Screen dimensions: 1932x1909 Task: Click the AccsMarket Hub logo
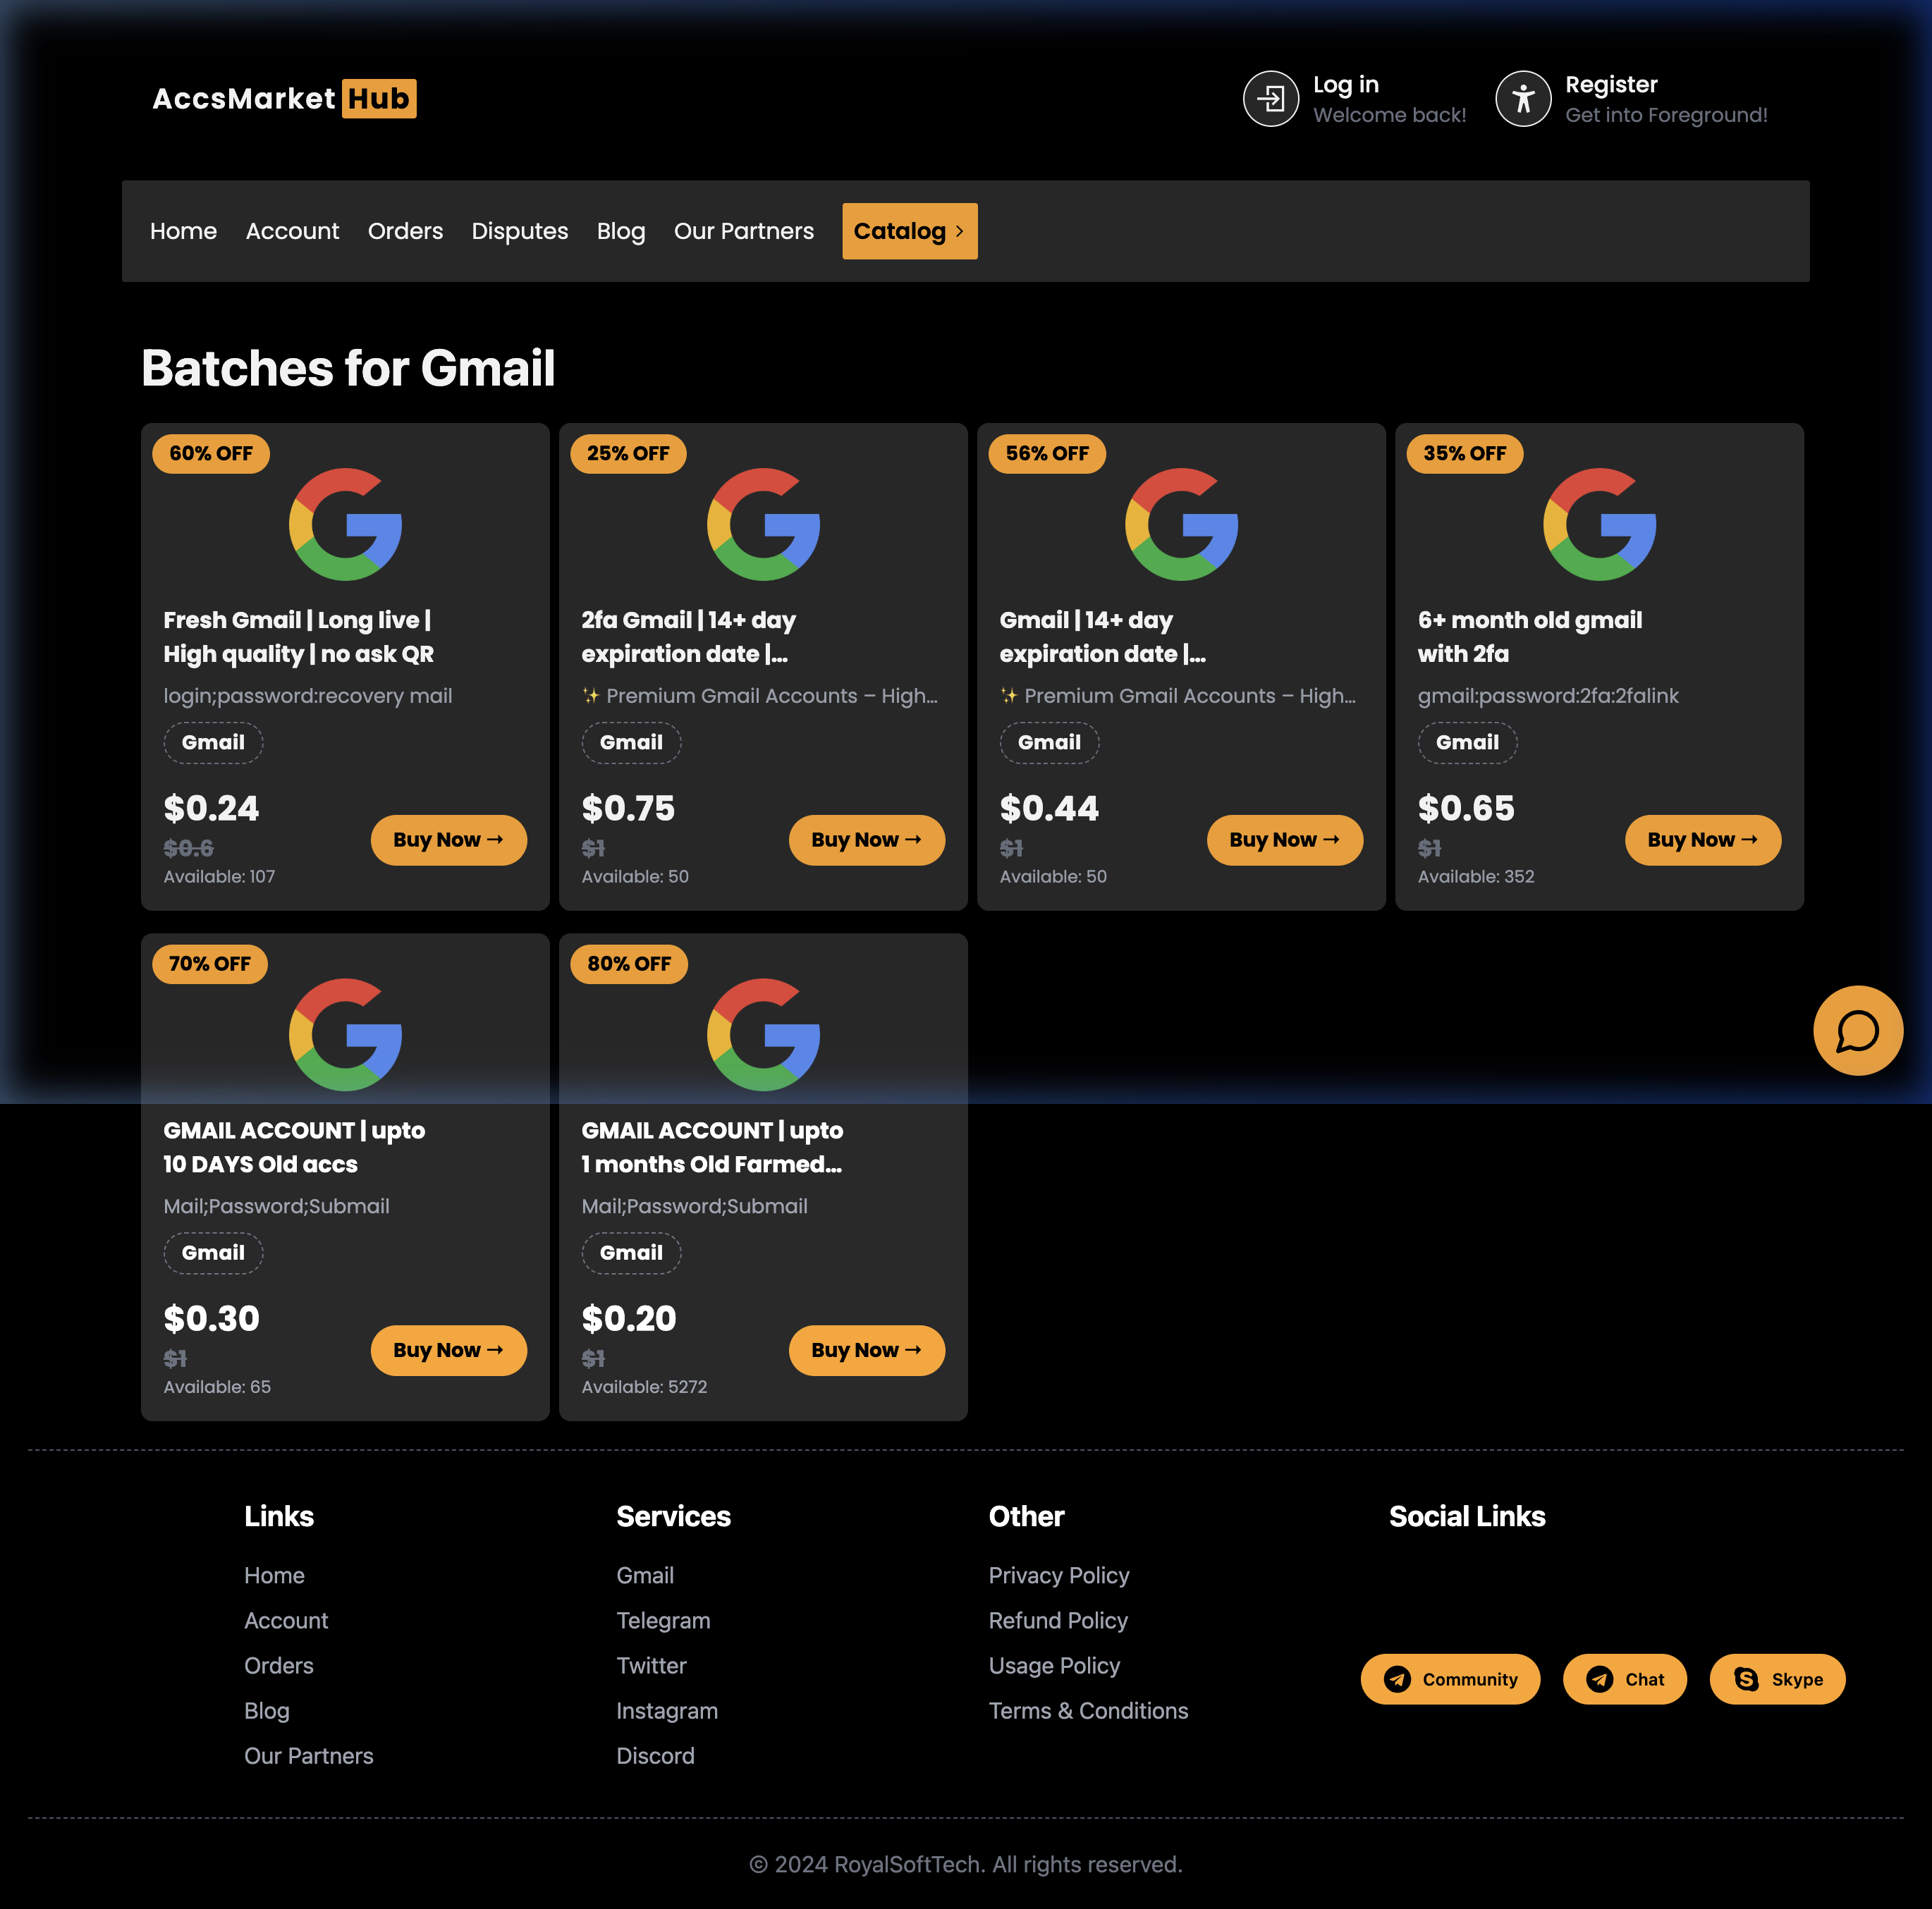coord(283,98)
